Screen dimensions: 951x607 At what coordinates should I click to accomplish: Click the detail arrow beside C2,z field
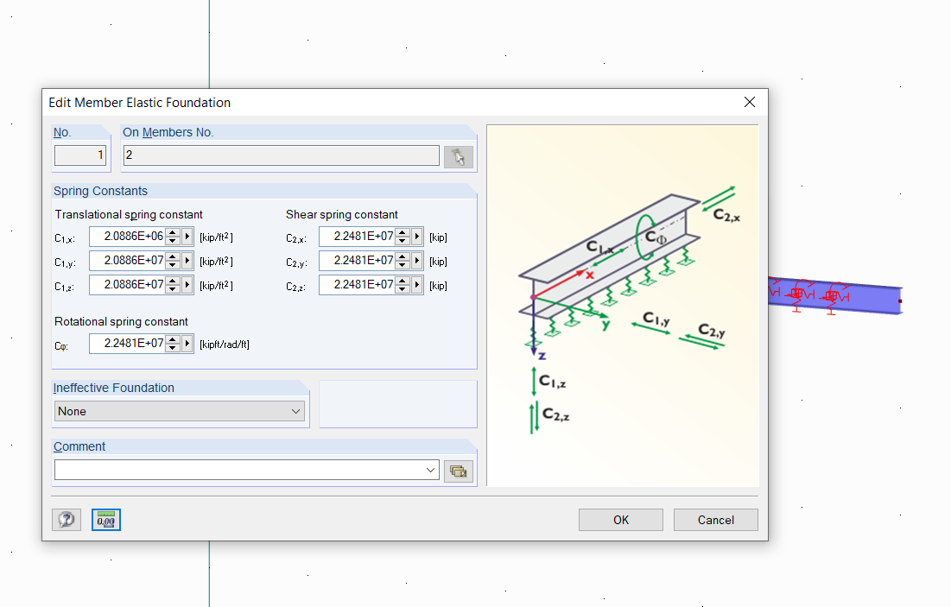(x=416, y=284)
